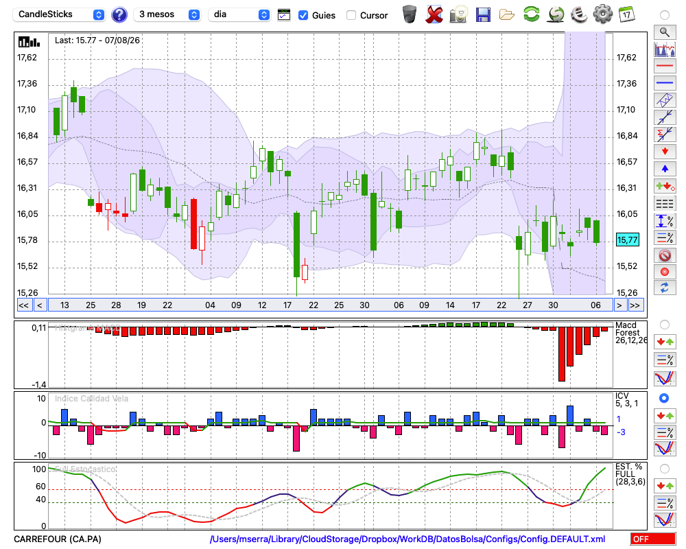Click the green refresh arrows icon

click(x=532, y=14)
